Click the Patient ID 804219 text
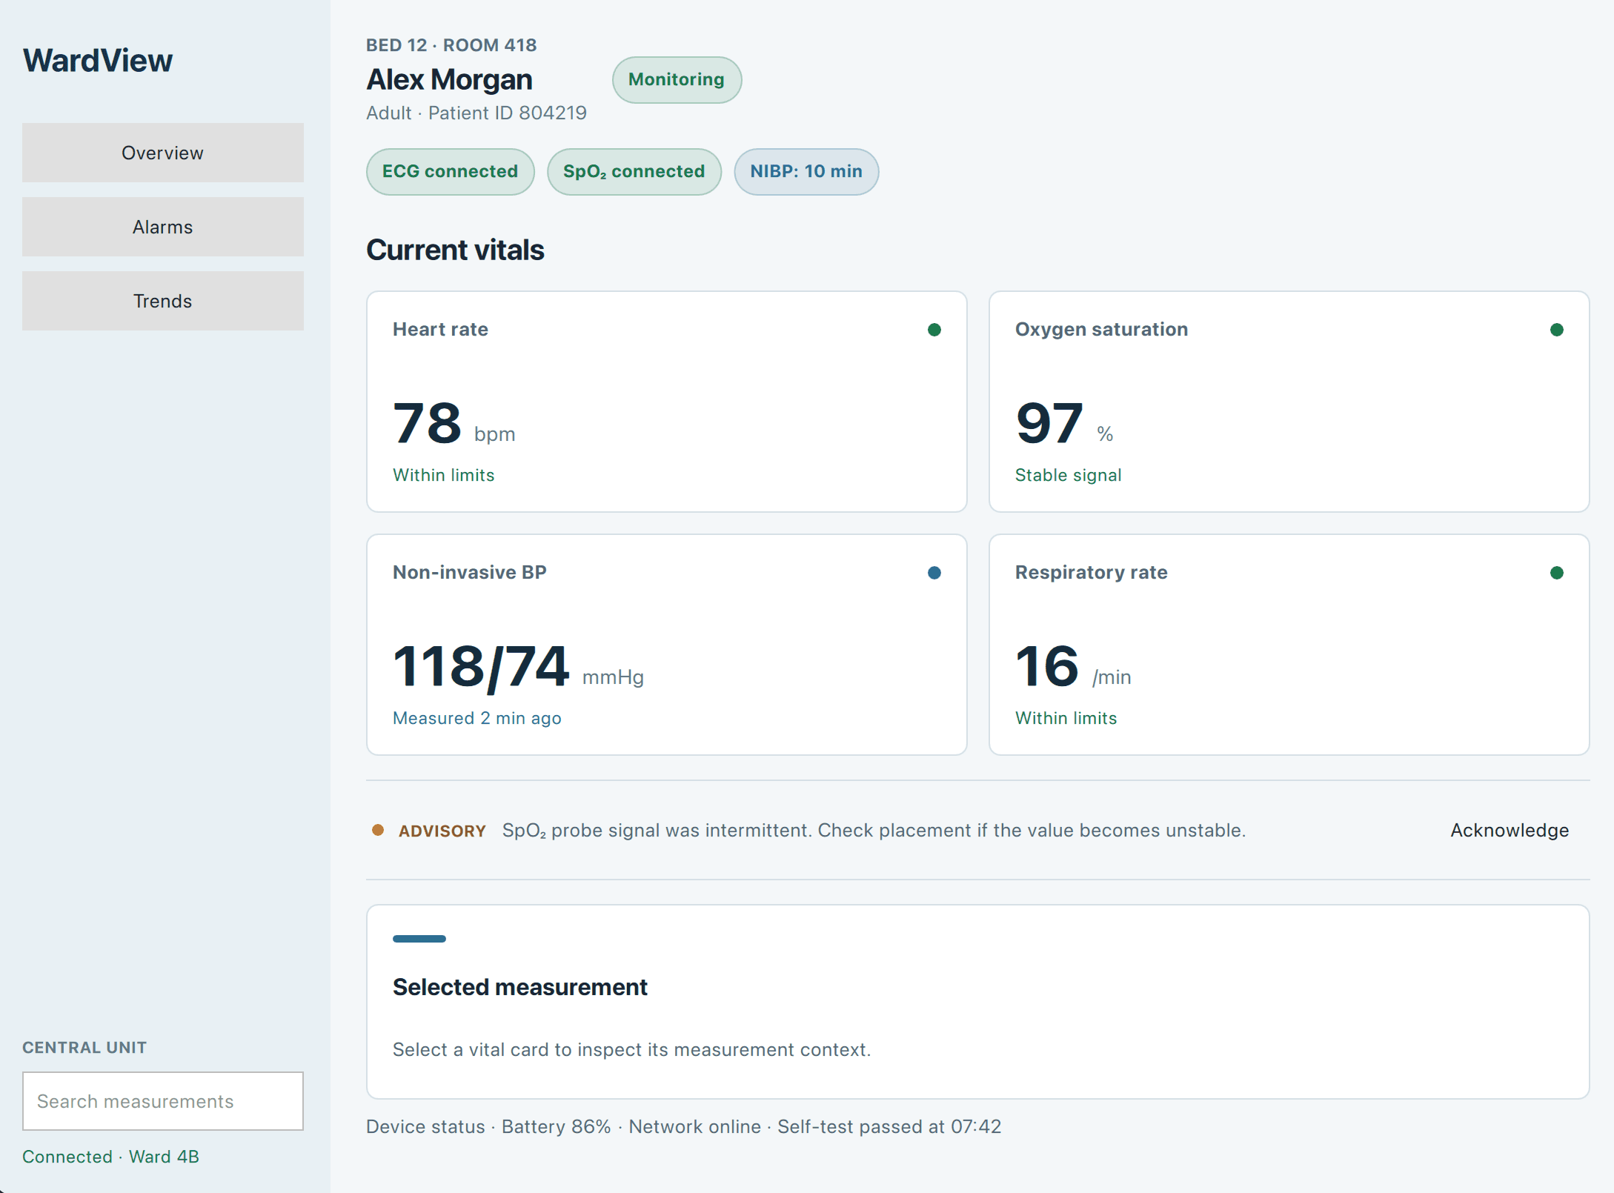Viewport: 1614px width, 1193px height. (508, 113)
